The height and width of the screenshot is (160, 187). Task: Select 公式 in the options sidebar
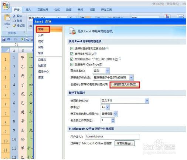click(x=41, y=35)
